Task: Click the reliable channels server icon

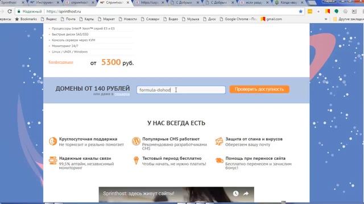Action: [53, 160]
